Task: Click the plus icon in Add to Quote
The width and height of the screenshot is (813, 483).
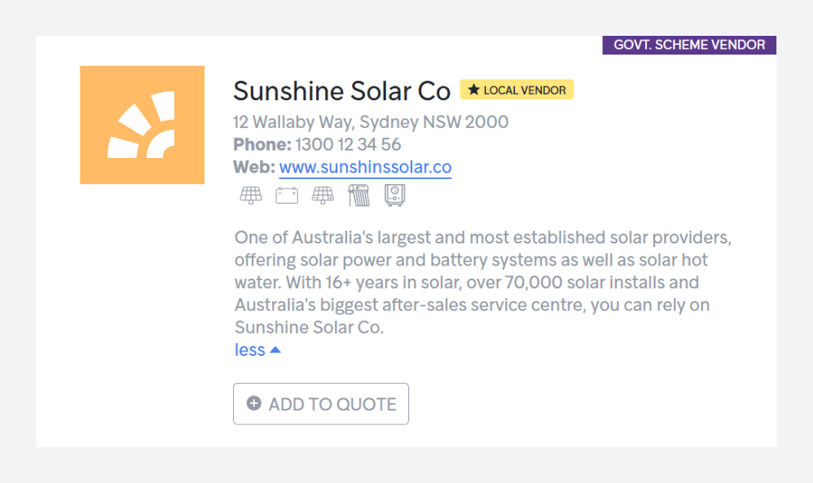Action: coord(254,403)
